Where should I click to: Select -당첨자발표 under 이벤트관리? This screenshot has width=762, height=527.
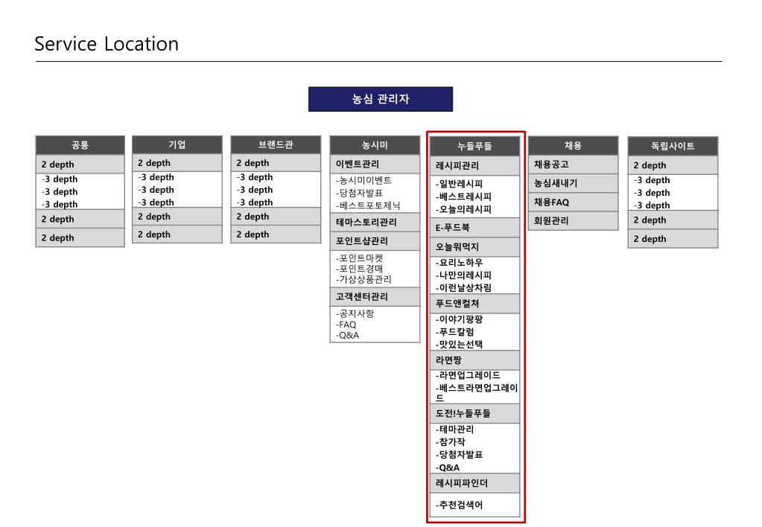(x=359, y=193)
